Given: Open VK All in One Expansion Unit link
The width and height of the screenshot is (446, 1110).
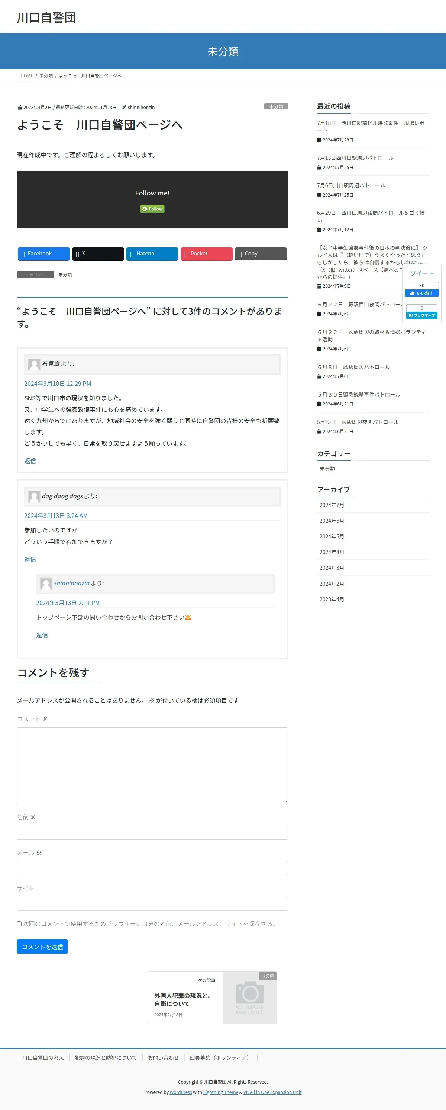Looking at the screenshot, I should tap(272, 1092).
